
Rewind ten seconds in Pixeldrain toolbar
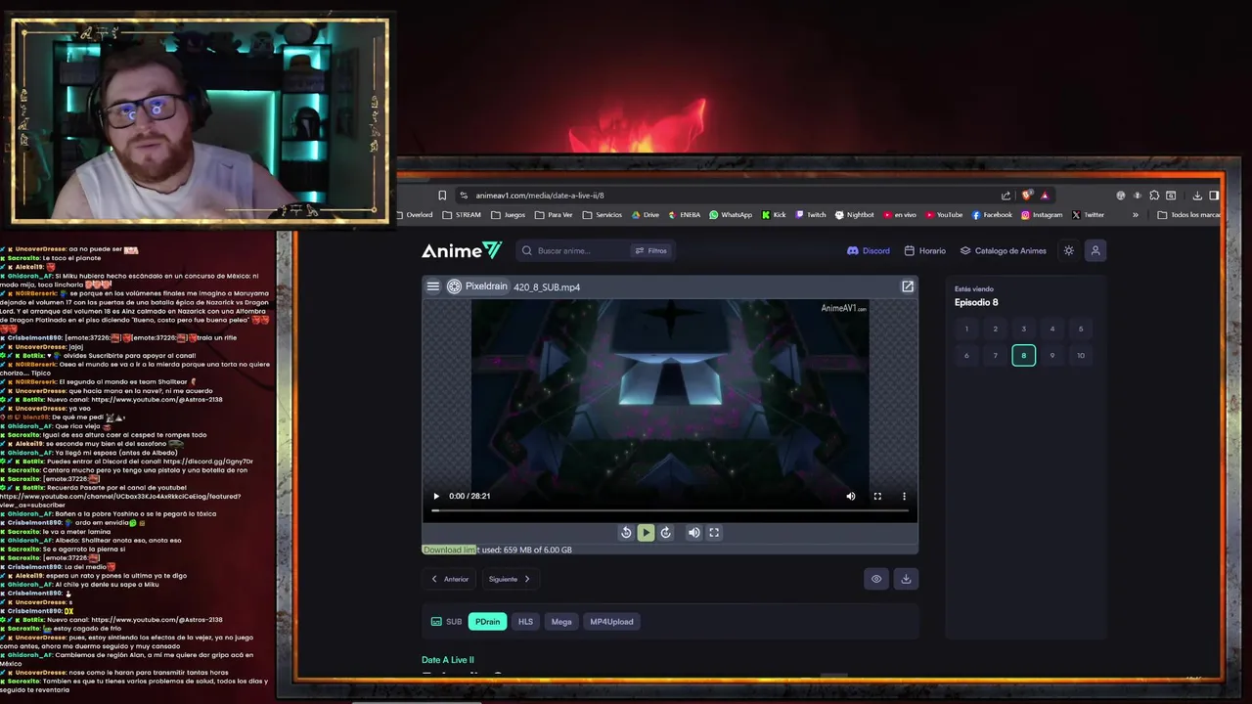coord(626,533)
